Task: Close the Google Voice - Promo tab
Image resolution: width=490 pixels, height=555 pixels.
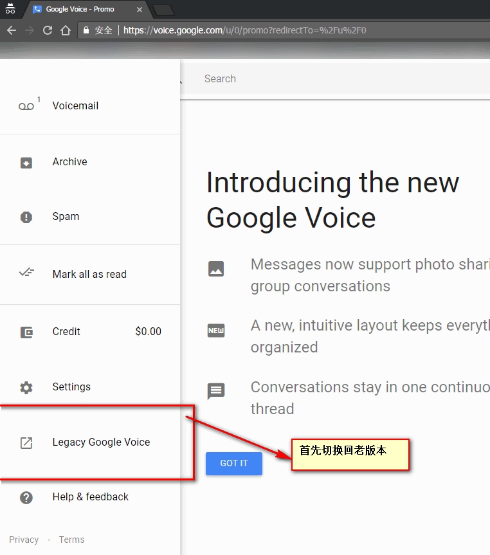Action: 140,10
